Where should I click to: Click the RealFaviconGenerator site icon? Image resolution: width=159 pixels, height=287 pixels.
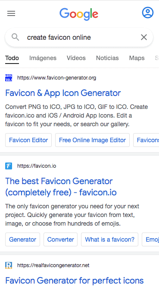(9, 265)
